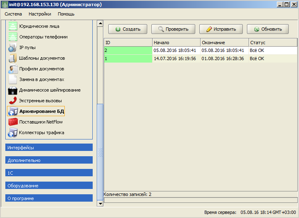The image size is (299, 218).
Task: Expand the О программе panel
Action: coord(49,198)
